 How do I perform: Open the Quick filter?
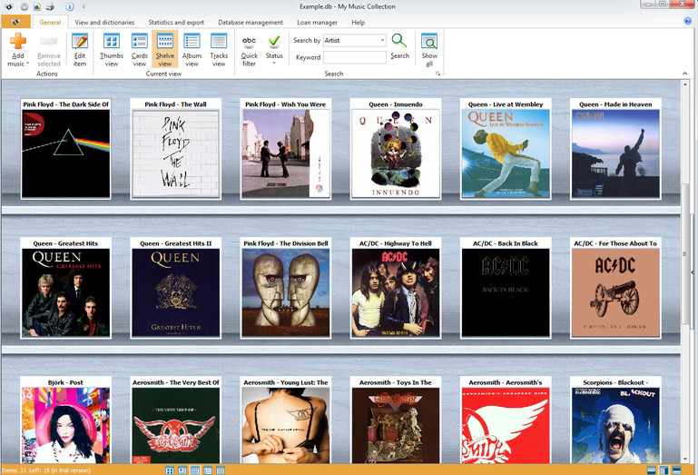click(249, 50)
